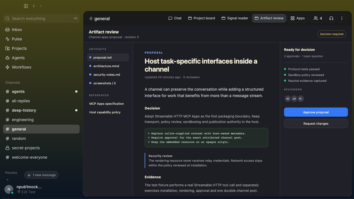
Task: Select the UX reviewer avatar
Action: [294, 99]
